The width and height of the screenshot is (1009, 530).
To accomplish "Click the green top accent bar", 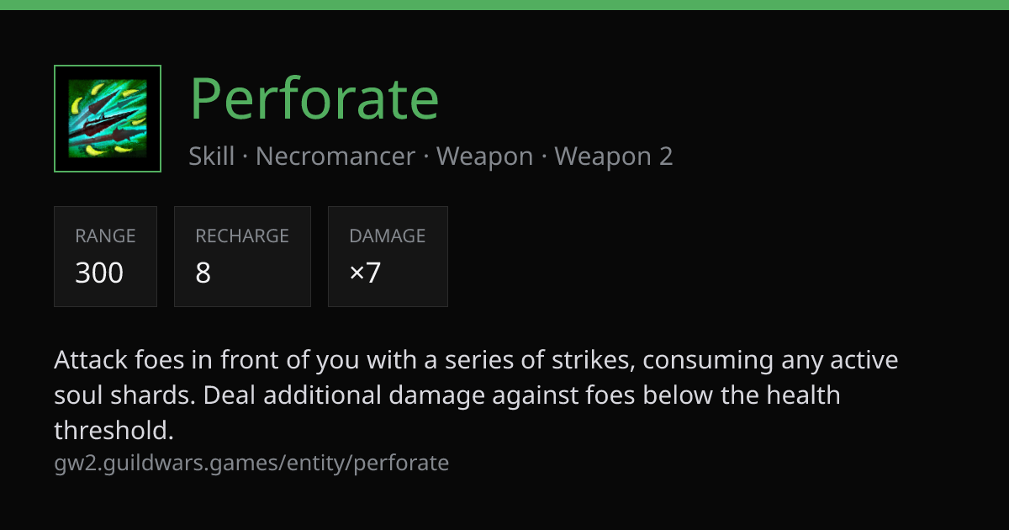I will [x=504, y=5].
